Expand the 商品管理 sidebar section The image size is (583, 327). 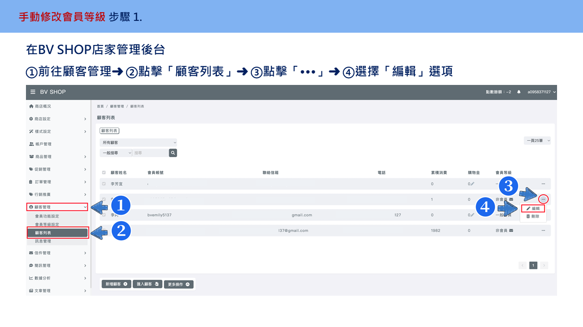tap(57, 157)
